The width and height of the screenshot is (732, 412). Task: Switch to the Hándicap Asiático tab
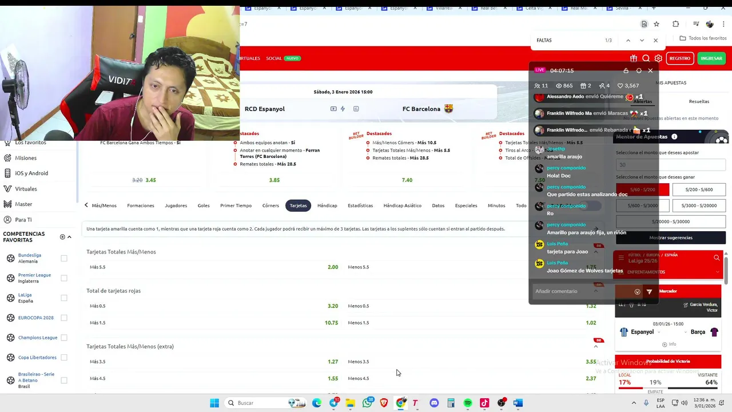click(x=402, y=205)
